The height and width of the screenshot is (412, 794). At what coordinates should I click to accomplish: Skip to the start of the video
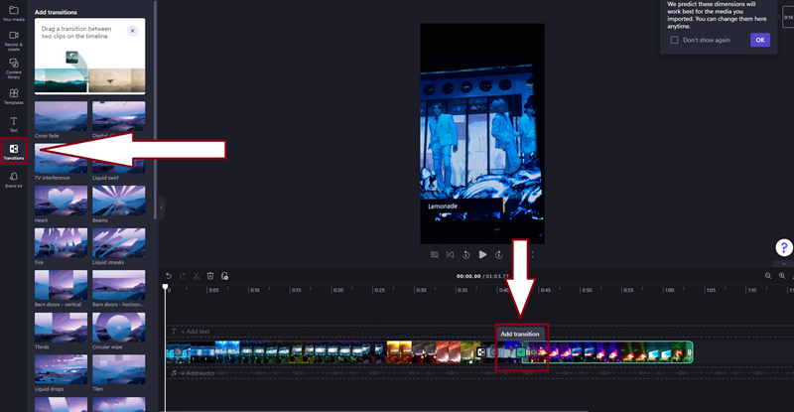[451, 255]
